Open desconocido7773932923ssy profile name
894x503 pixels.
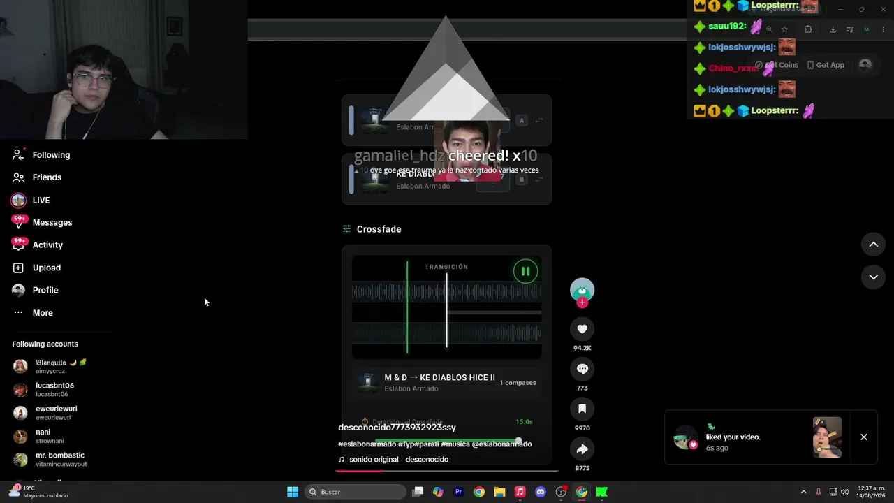[397, 428]
